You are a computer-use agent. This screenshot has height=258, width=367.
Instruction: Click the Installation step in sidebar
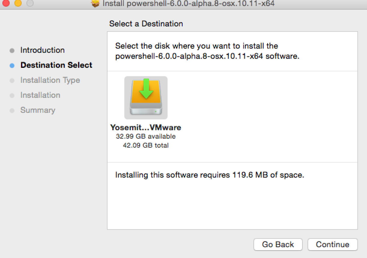coord(40,95)
